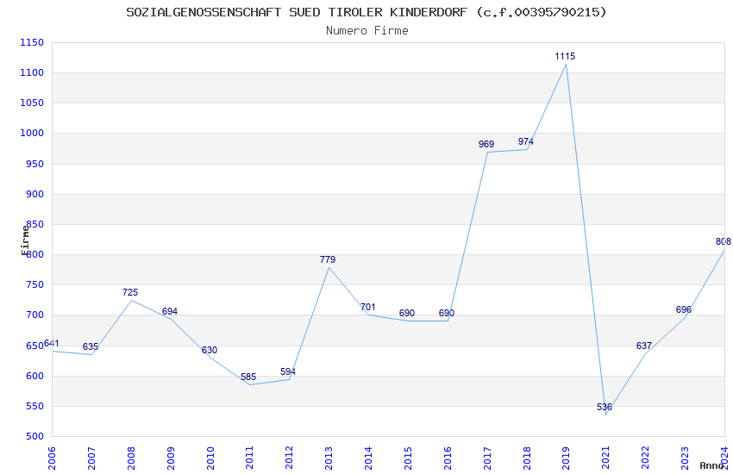Select y-axis value 750
This screenshot has width=733, height=474.
[35, 285]
